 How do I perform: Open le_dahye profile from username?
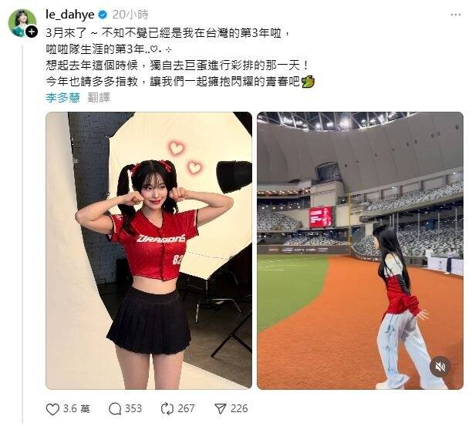tap(70, 15)
